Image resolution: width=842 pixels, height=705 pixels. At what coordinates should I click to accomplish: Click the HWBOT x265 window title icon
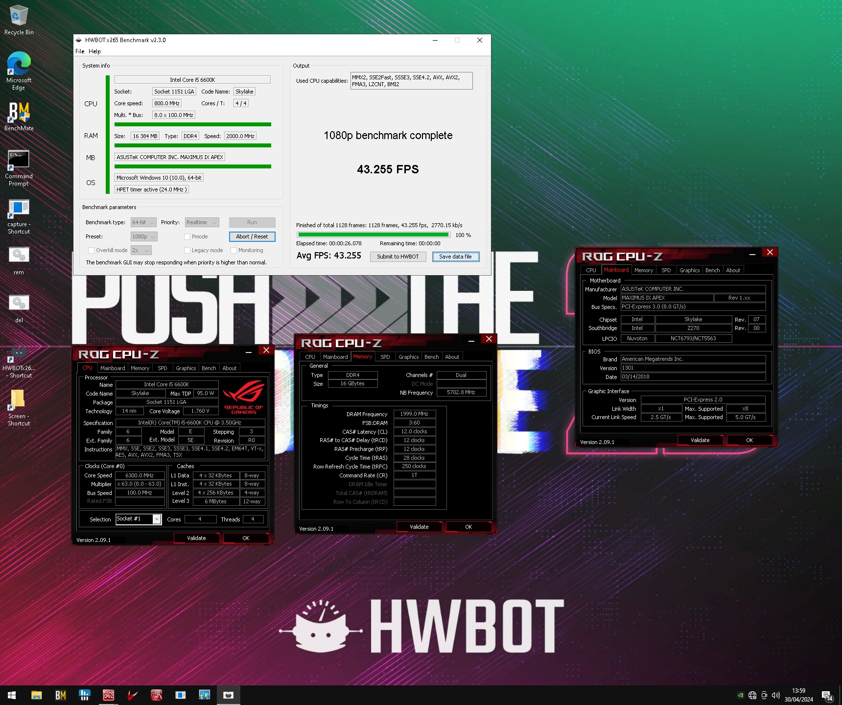pos(79,40)
